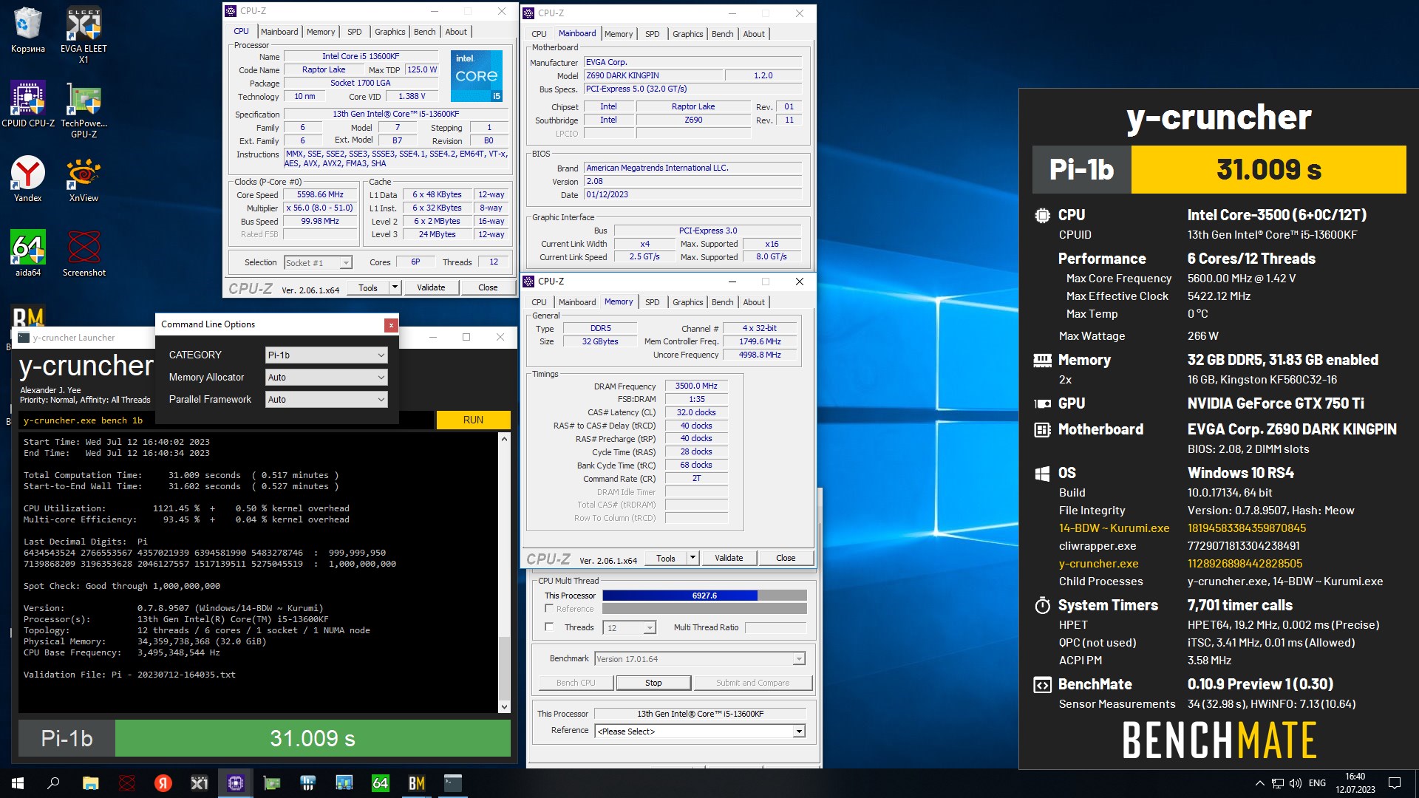Open CPU tab in CPU-Z Memory window
This screenshot has height=798, width=1419.
[x=539, y=302]
